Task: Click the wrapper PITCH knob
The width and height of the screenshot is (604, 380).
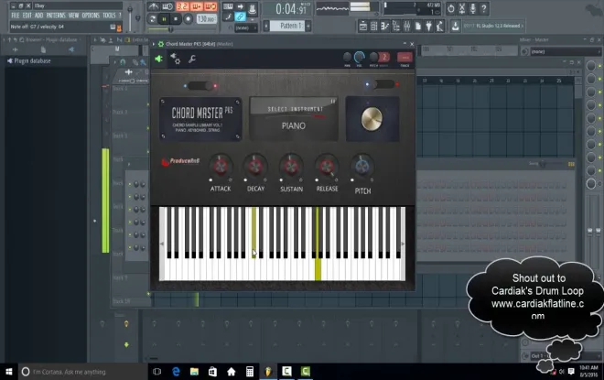Action: tap(373, 57)
